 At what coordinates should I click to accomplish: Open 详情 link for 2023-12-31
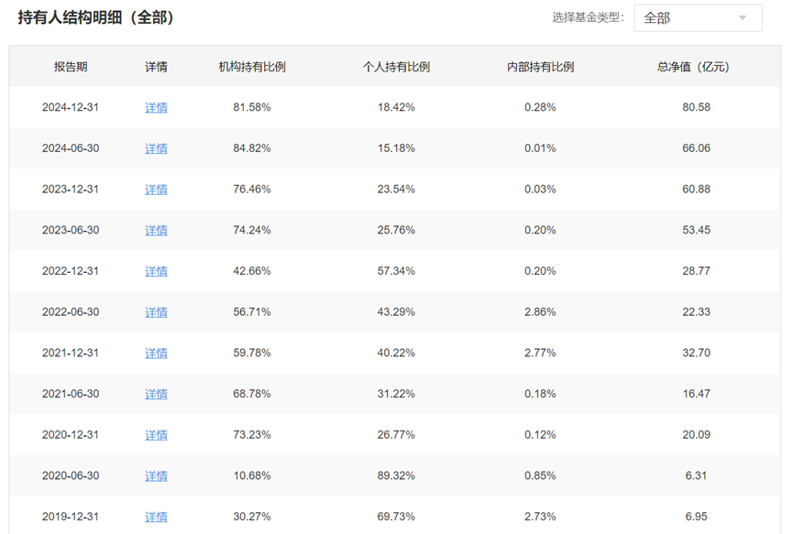[x=156, y=190]
